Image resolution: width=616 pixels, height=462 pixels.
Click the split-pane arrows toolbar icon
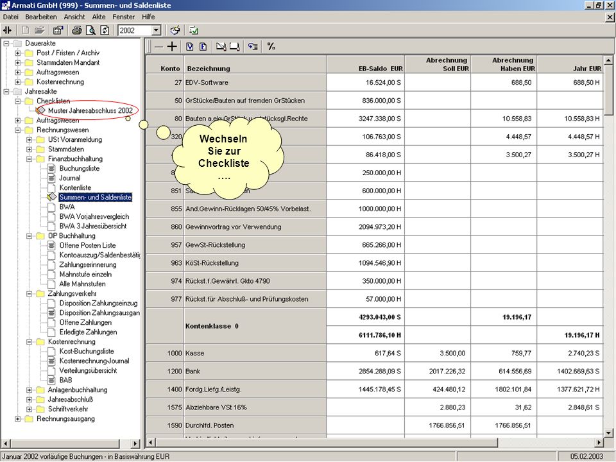click(8, 30)
